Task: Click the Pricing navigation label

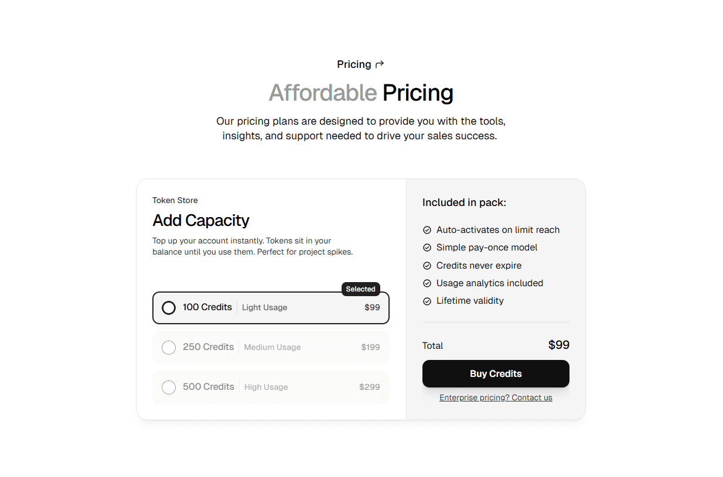Action: (354, 64)
